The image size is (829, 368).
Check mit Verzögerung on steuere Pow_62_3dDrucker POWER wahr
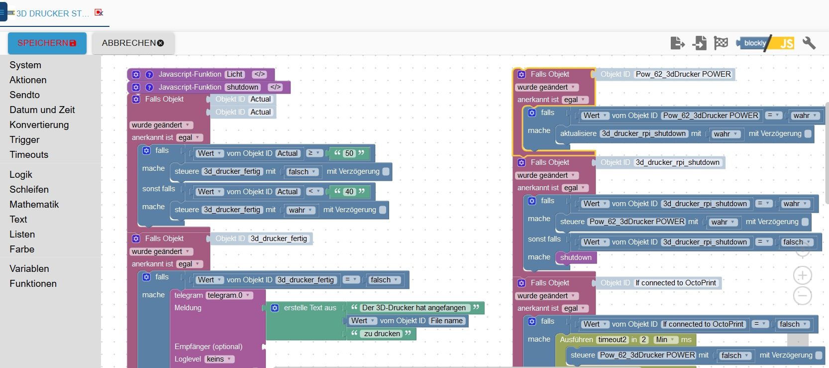tap(805, 222)
